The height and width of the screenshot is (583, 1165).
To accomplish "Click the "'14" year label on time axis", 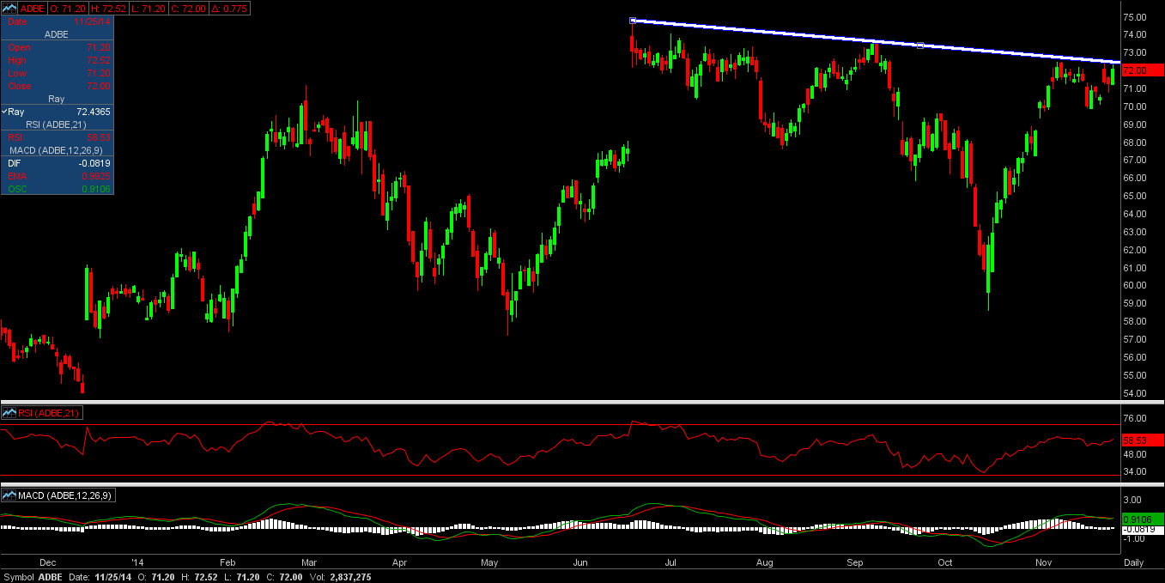I will [138, 562].
